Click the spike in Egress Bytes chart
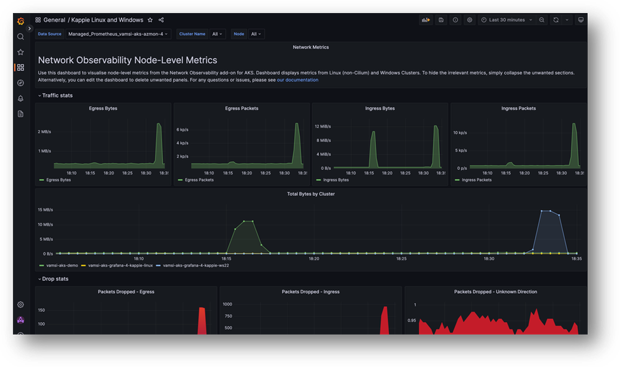 (x=159, y=125)
